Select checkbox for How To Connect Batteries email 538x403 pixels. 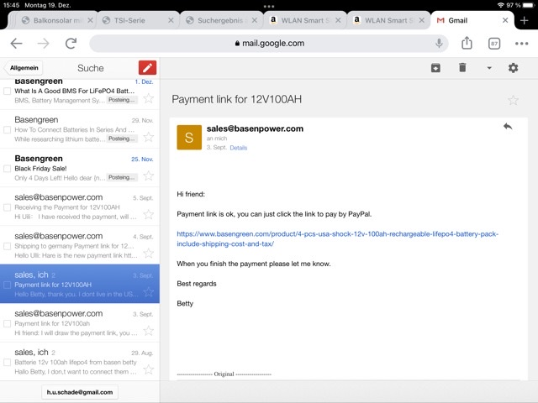click(7, 130)
